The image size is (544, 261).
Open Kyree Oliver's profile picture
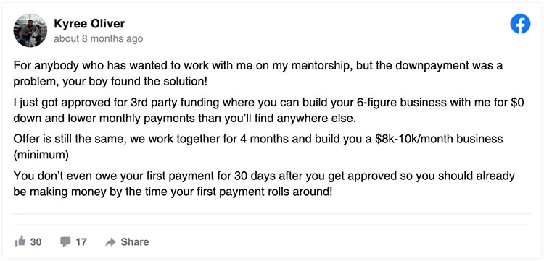(x=30, y=30)
